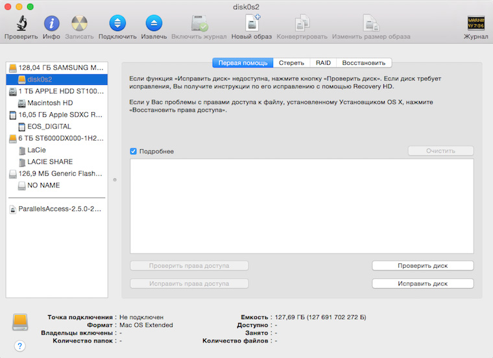Image resolution: width=493 pixels, height=358 pixels.
Task: Open the Инфо disk information icon
Action: point(51,24)
